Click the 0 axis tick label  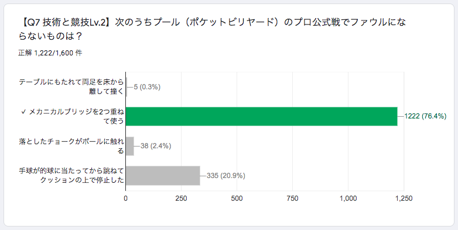[x=125, y=198]
